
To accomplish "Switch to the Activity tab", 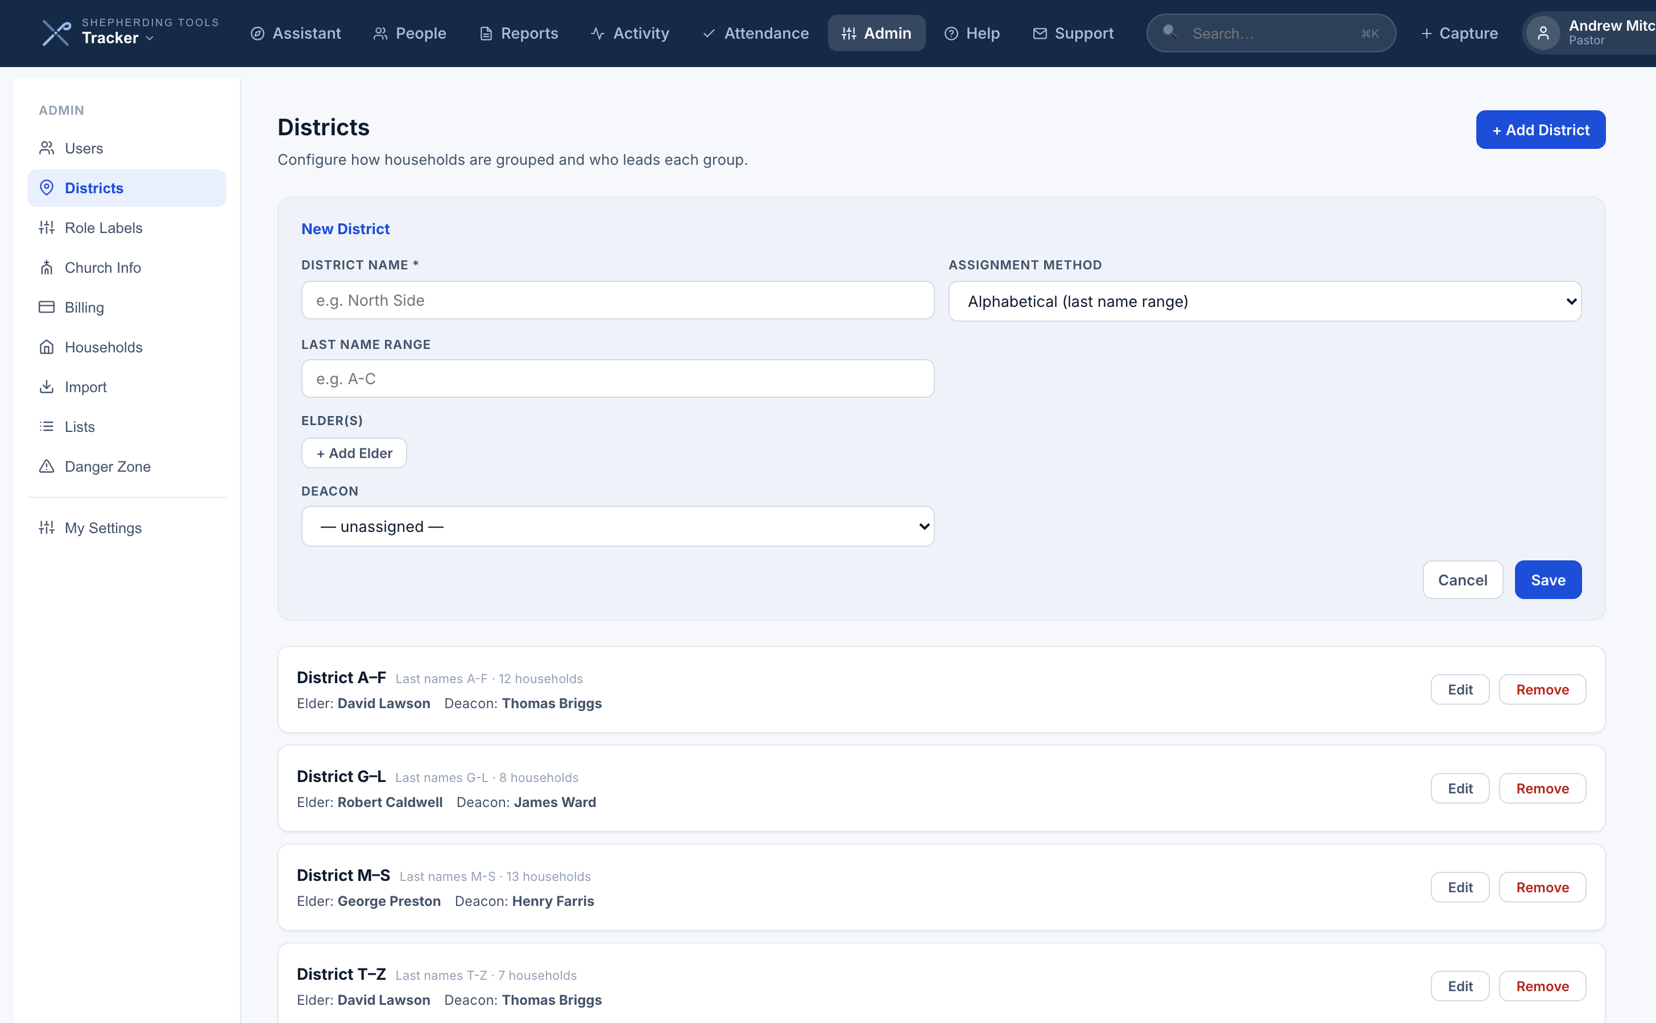I will click(x=630, y=33).
